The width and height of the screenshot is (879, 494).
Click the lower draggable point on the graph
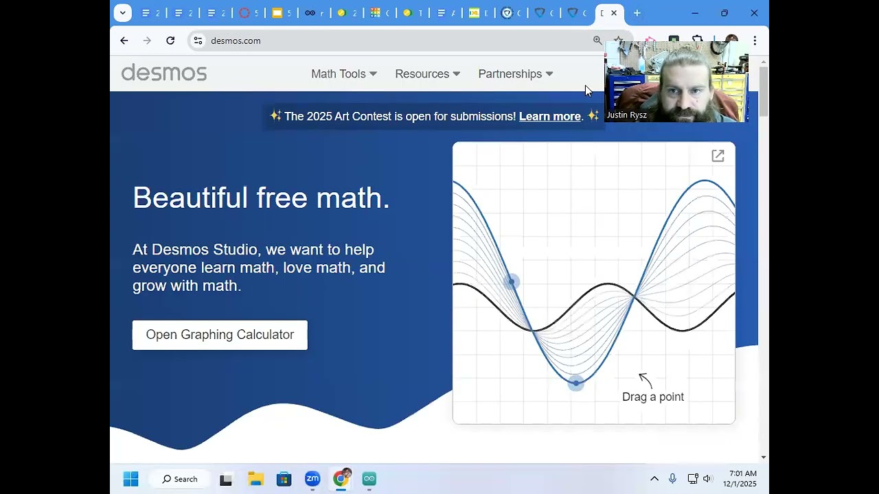[x=576, y=383]
